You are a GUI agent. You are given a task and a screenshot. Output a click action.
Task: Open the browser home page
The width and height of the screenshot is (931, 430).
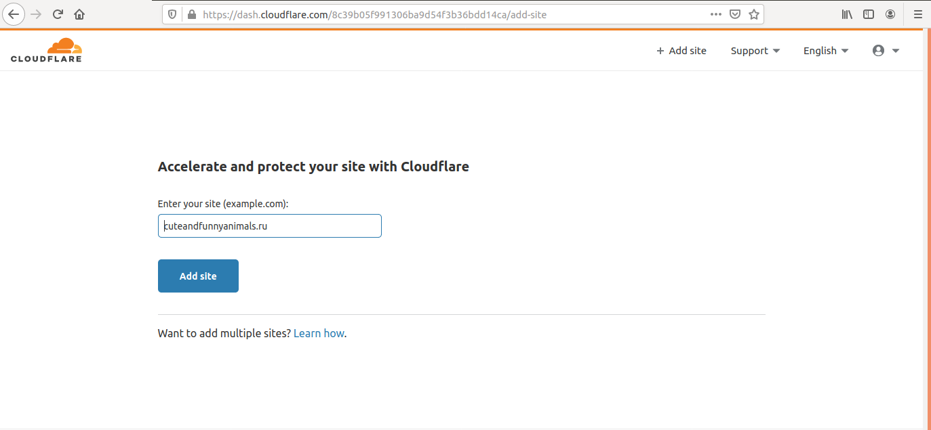point(79,14)
